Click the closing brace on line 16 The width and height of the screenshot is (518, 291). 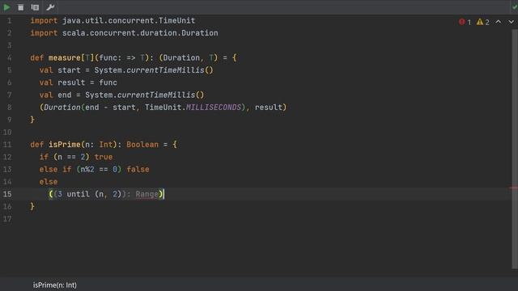click(32, 207)
